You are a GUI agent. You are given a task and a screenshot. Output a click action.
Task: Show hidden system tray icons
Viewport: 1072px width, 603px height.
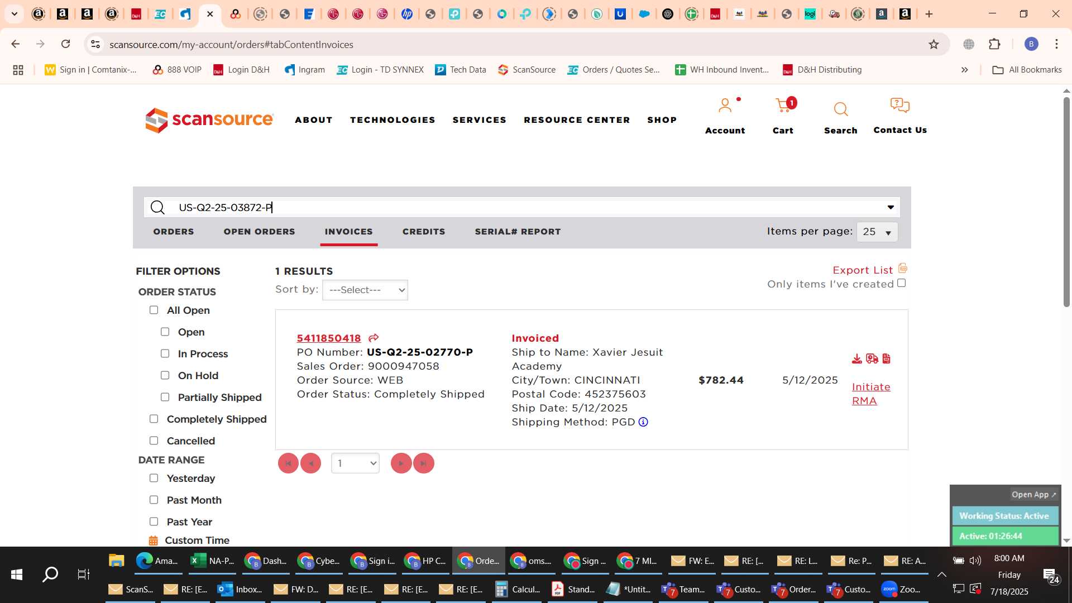tap(941, 574)
